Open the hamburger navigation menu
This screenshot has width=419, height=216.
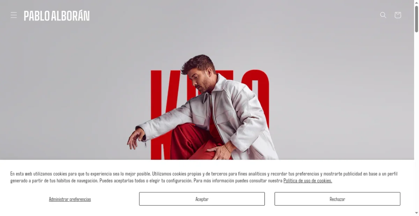pos(14,15)
